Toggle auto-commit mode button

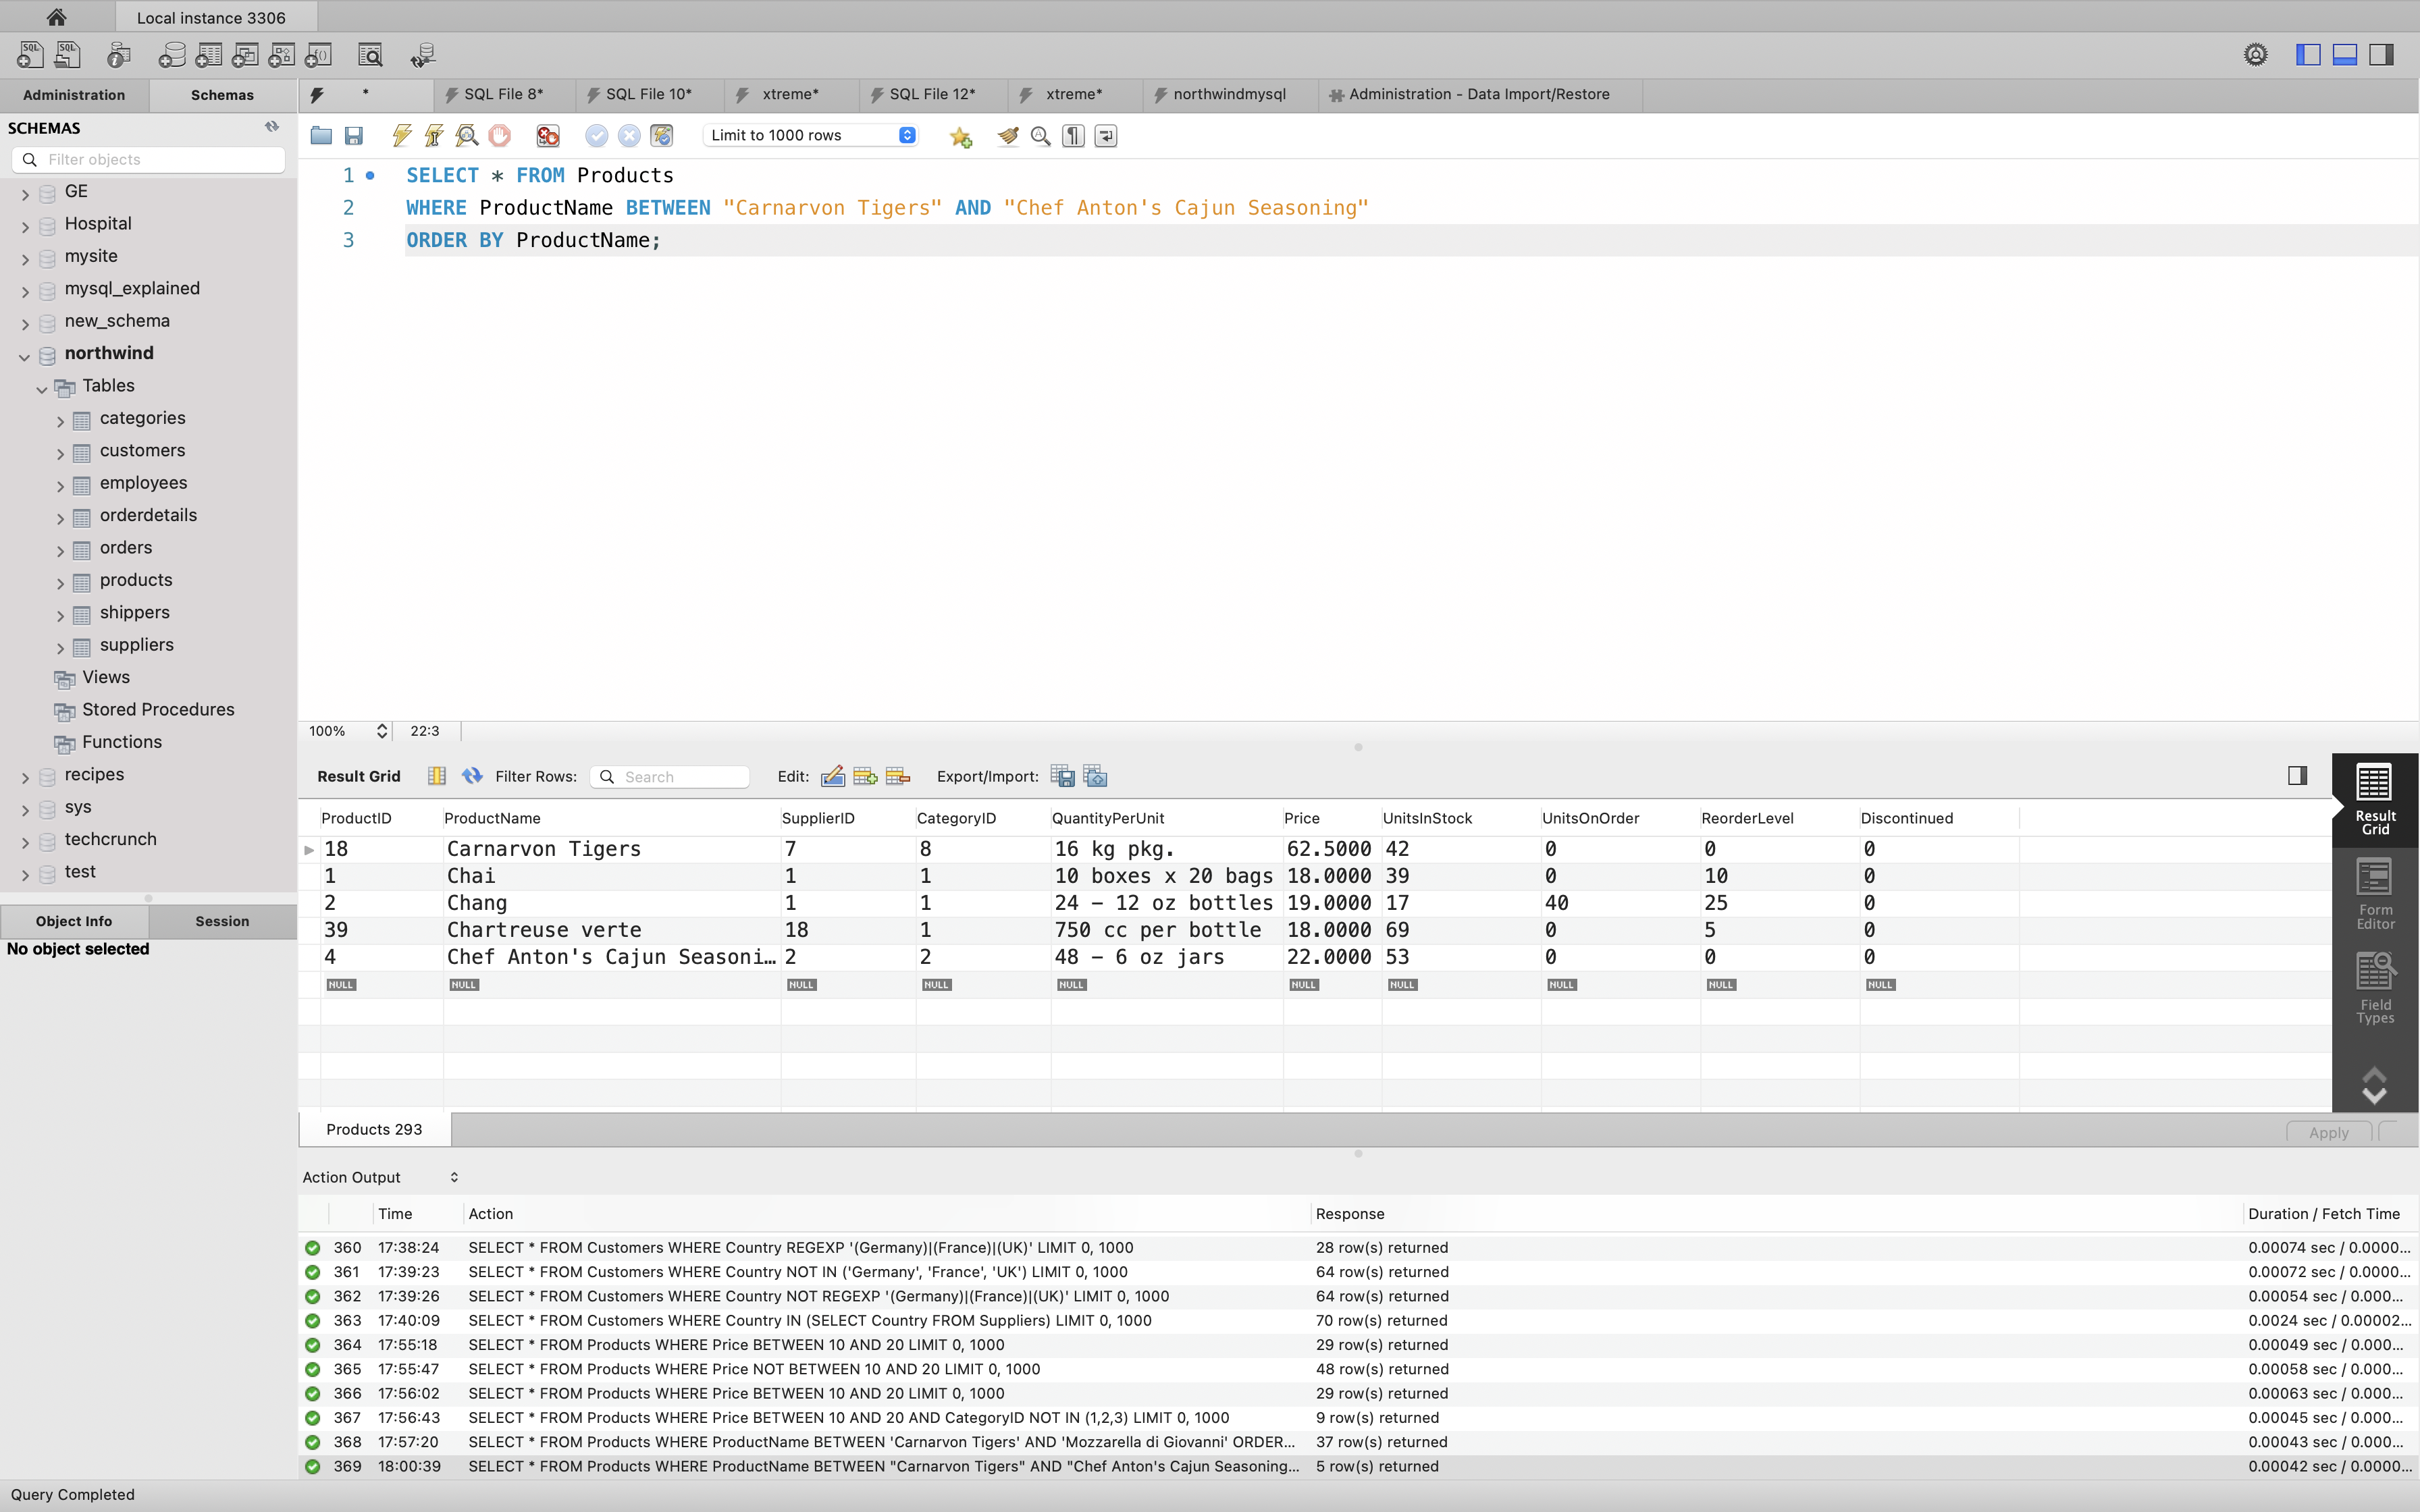click(661, 135)
